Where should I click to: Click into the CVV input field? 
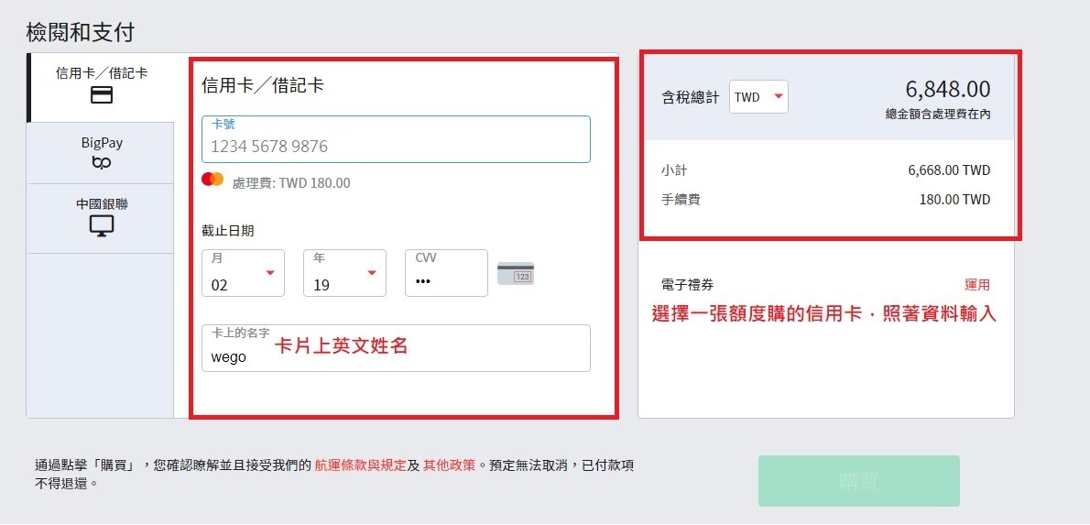click(x=446, y=280)
